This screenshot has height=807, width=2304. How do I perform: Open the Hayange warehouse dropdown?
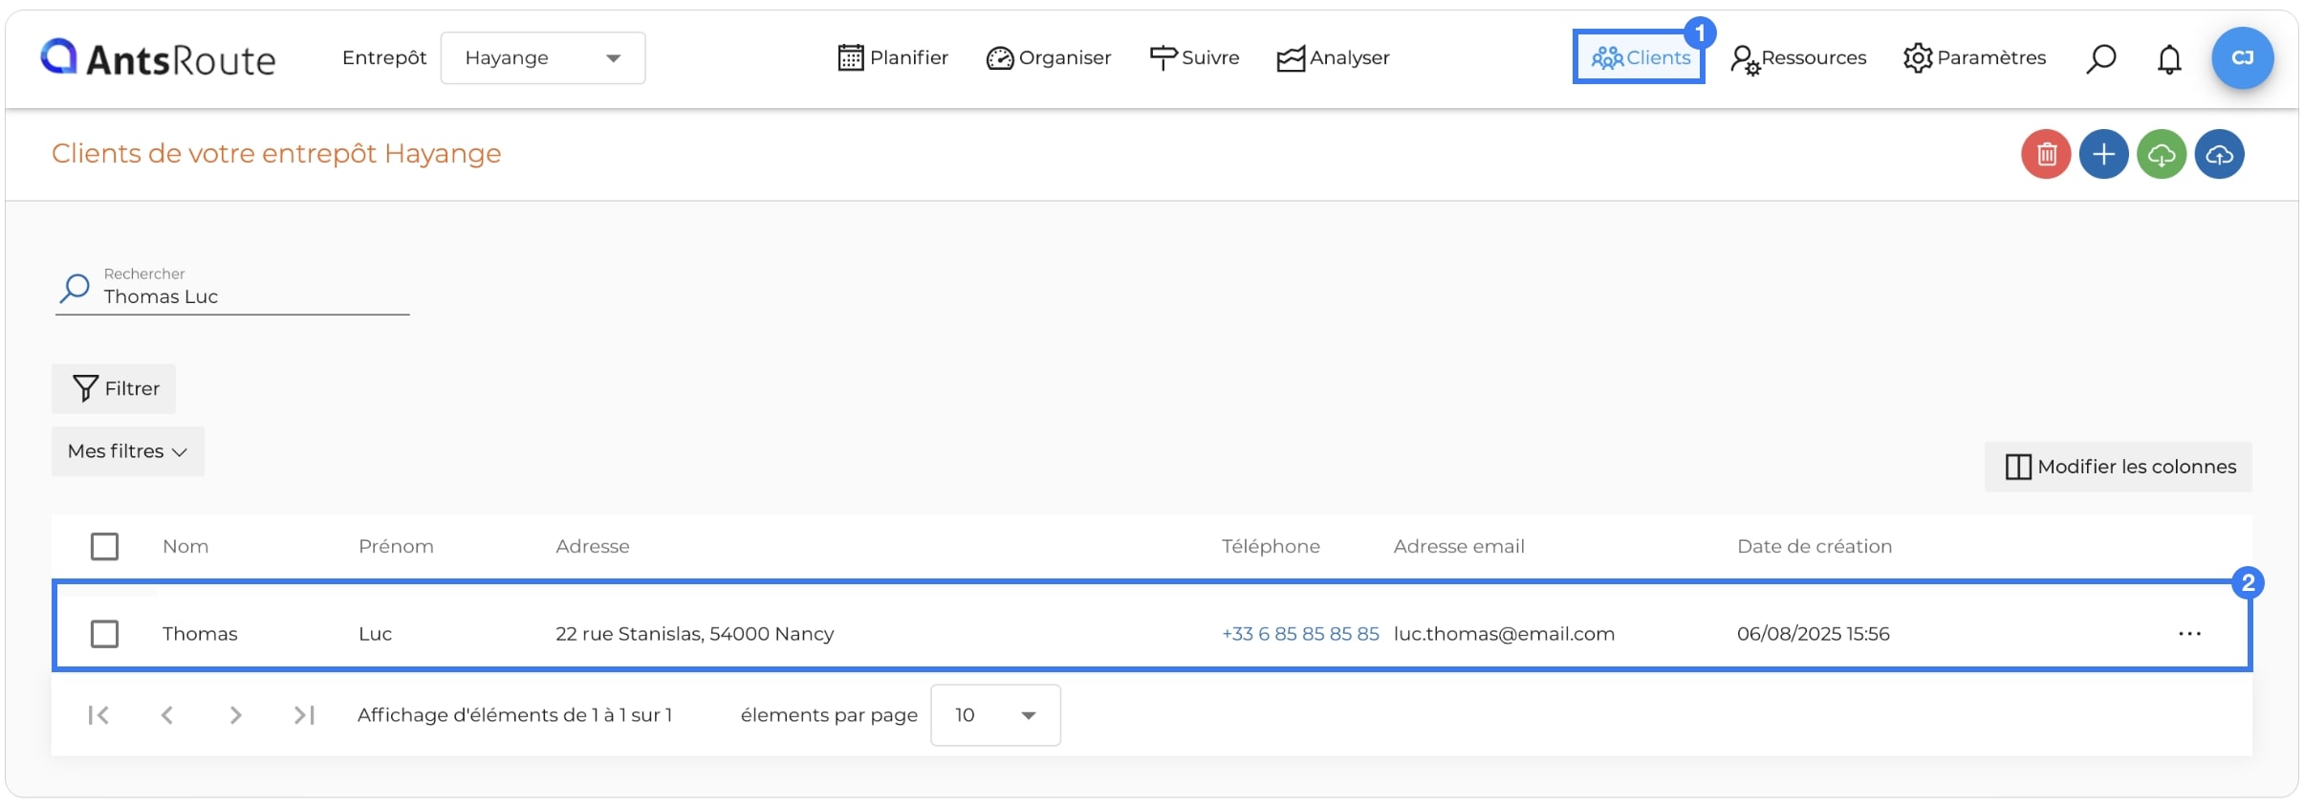[543, 58]
